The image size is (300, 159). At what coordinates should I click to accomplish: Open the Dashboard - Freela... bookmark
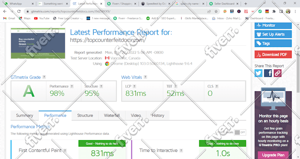tap(260, 18)
